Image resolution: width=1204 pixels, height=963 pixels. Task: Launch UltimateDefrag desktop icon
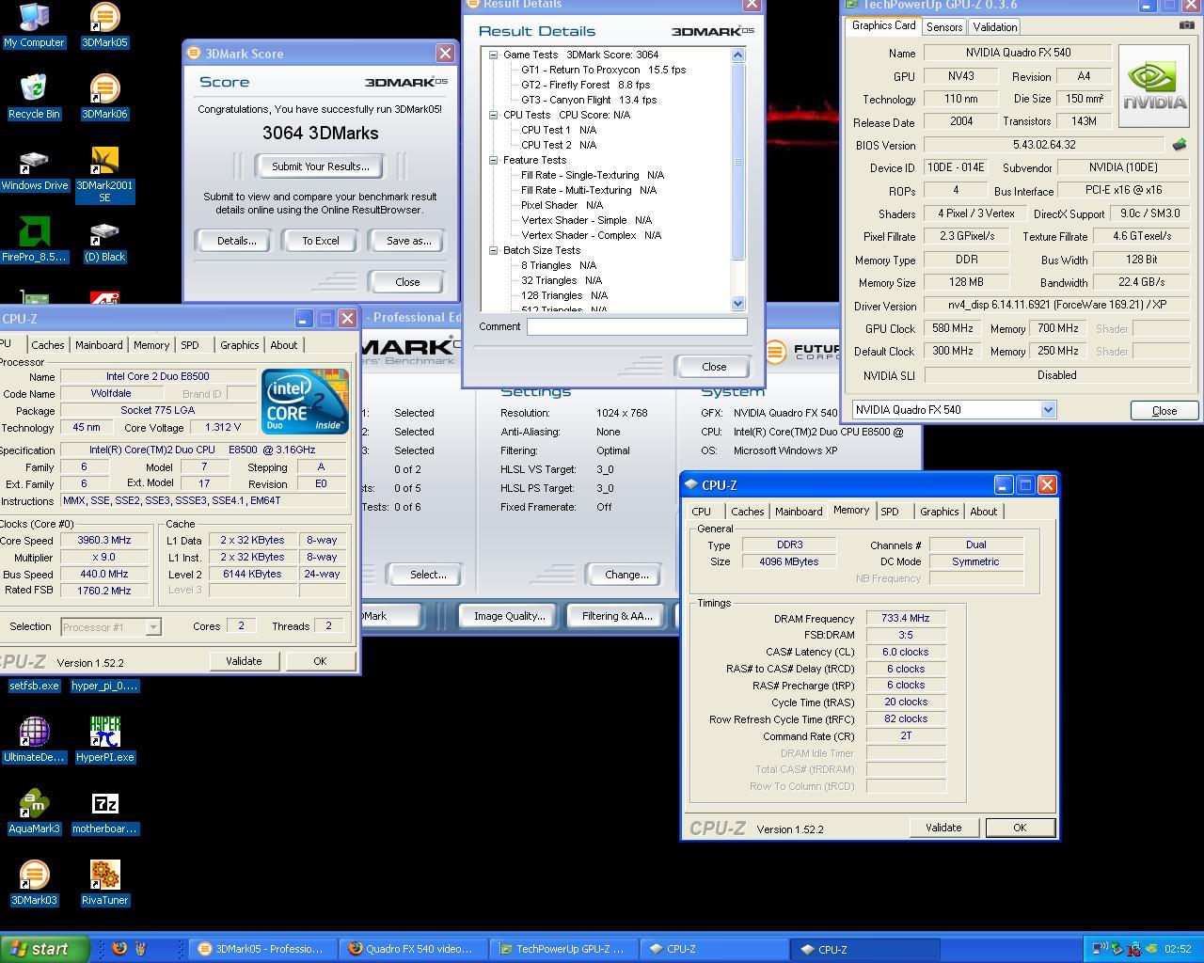34,740
